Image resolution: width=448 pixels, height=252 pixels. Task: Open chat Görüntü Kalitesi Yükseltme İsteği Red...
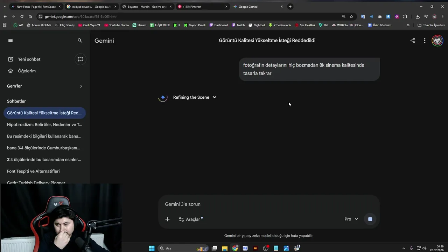44,113
